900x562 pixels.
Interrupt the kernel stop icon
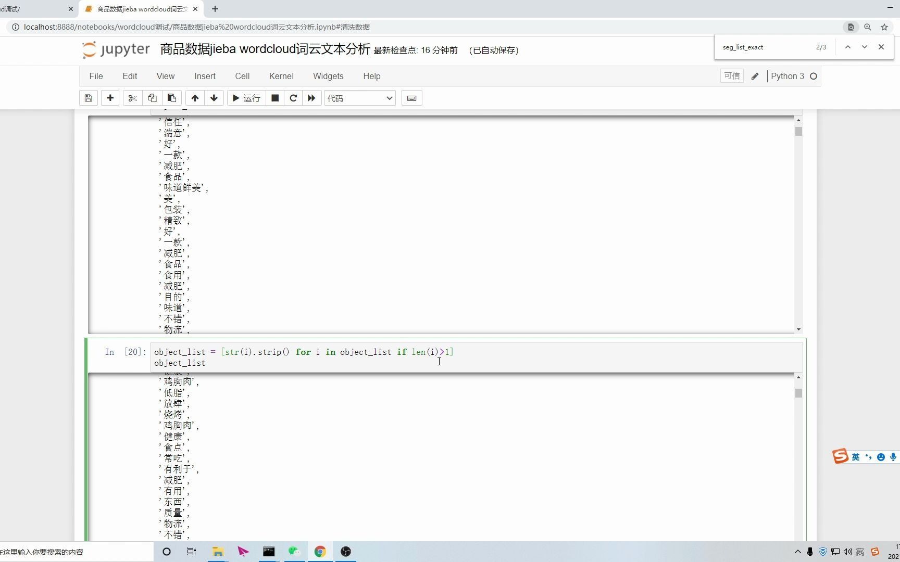coord(275,98)
